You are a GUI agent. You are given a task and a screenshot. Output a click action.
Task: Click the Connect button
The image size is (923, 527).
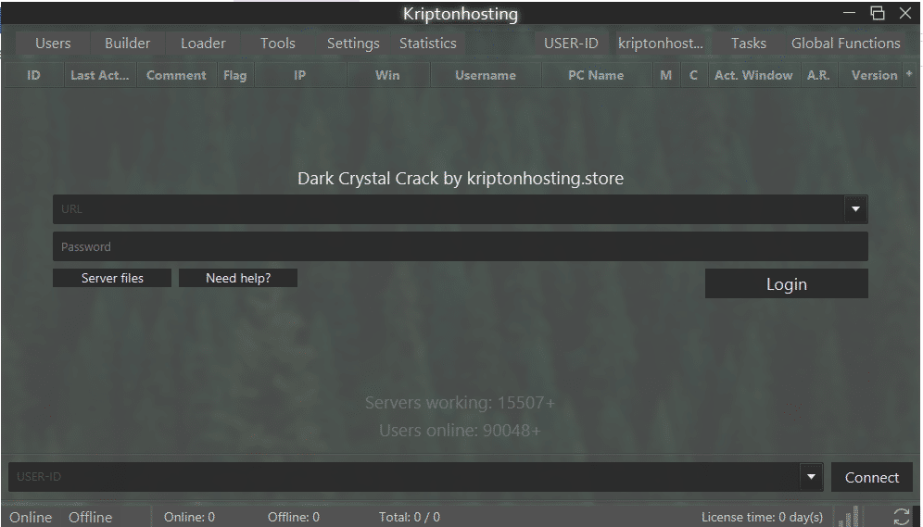click(872, 477)
